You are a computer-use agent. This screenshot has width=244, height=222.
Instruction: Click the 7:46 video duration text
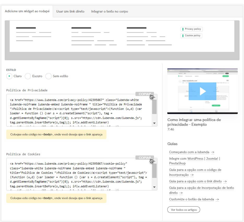click(x=171, y=129)
